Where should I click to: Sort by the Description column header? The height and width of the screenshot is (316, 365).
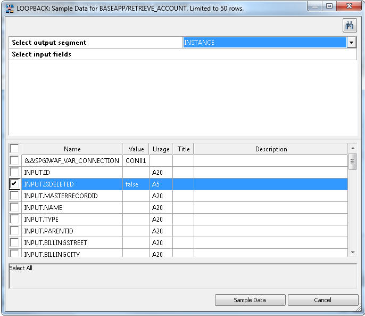pyautogui.click(x=271, y=149)
